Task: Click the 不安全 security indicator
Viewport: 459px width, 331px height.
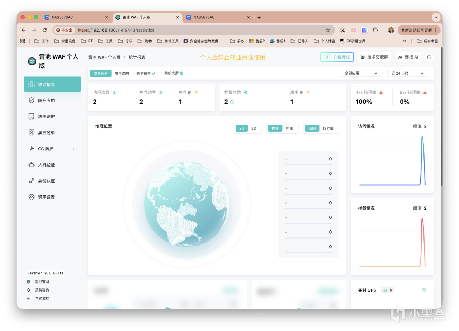Action: coord(64,30)
